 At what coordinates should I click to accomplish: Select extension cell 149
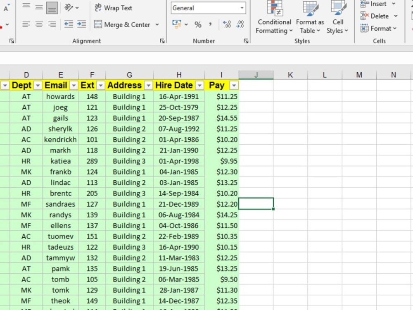coord(92,301)
